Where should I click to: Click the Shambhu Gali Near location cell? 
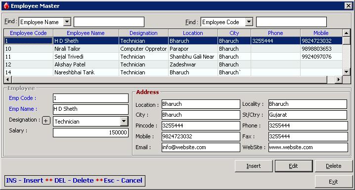193,57
